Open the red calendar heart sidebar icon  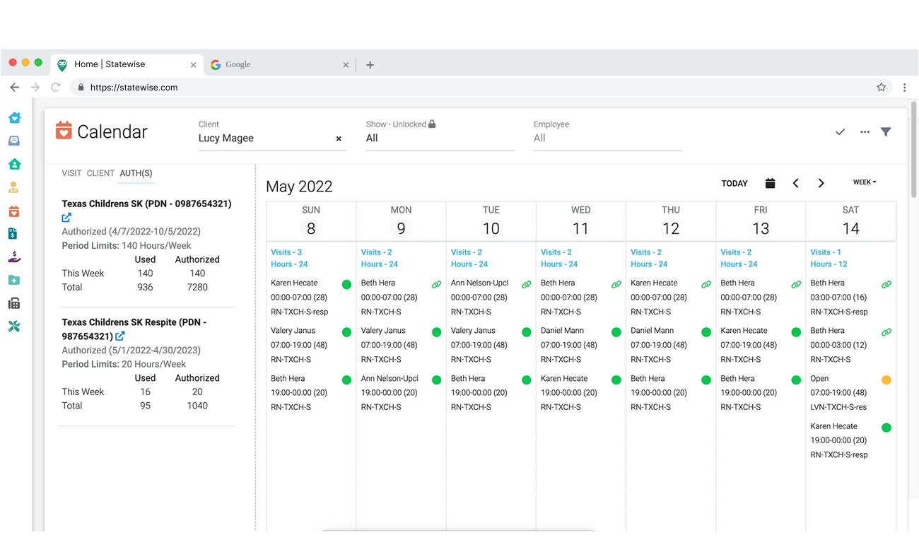click(13, 211)
